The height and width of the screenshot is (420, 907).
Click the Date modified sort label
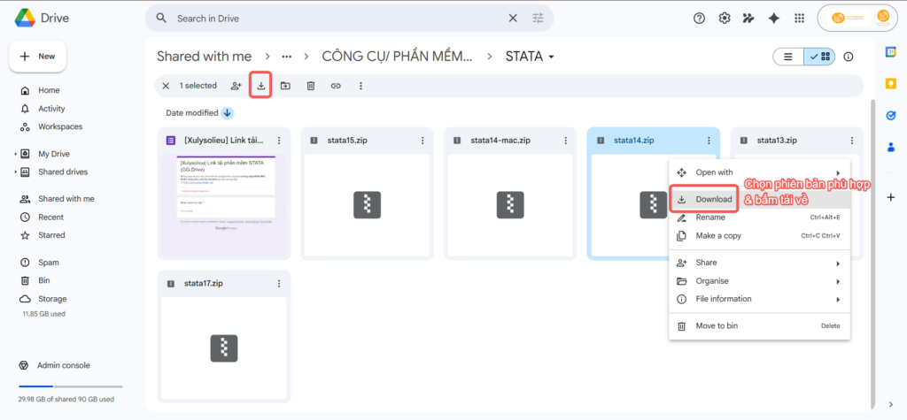pyautogui.click(x=192, y=113)
